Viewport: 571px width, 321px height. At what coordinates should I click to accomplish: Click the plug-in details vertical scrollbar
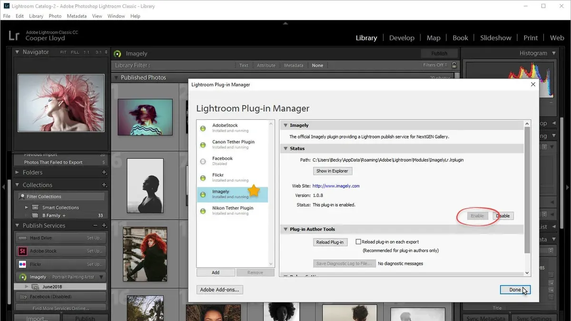(x=527, y=190)
